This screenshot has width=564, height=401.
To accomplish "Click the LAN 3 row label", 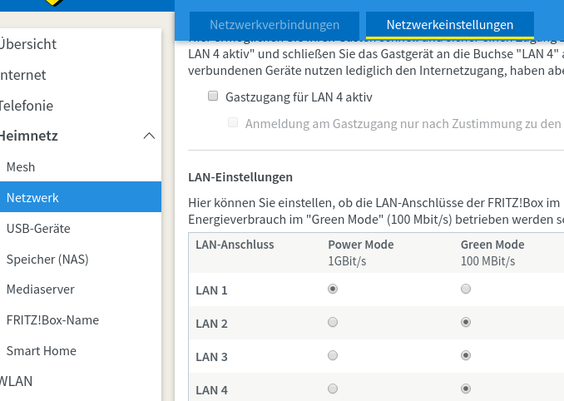I will [x=211, y=357].
